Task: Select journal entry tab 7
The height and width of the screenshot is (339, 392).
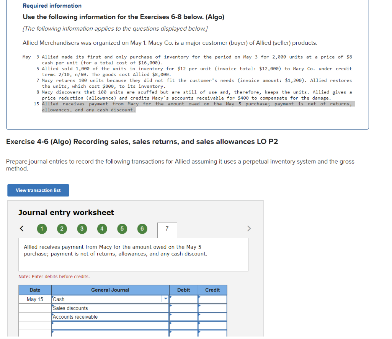Action: pyautogui.click(x=167, y=230)
